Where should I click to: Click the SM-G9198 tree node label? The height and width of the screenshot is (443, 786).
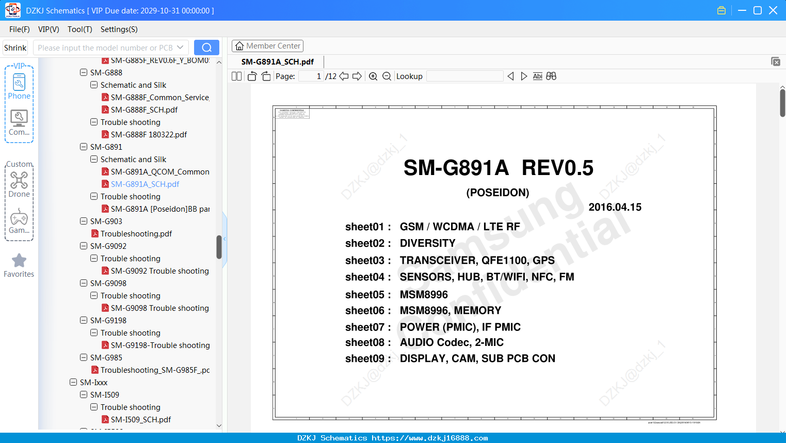108,320
